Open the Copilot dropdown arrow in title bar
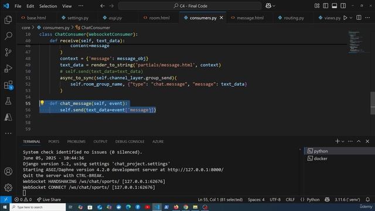 (x=274, y=6)
